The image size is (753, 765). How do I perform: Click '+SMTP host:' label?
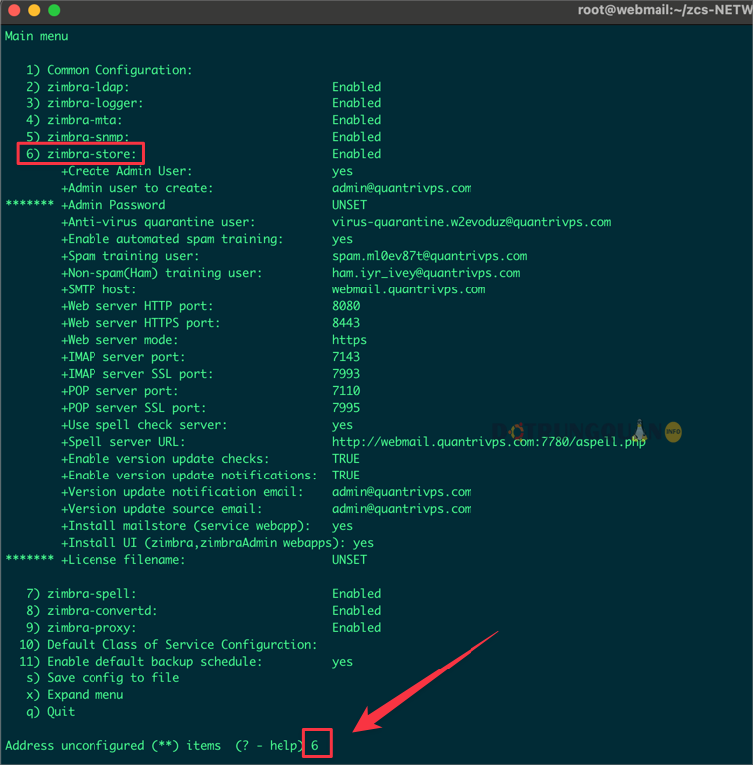(x=99, y=289)
